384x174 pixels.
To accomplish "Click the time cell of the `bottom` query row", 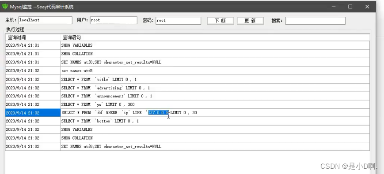I will click(x=33, y=121).
